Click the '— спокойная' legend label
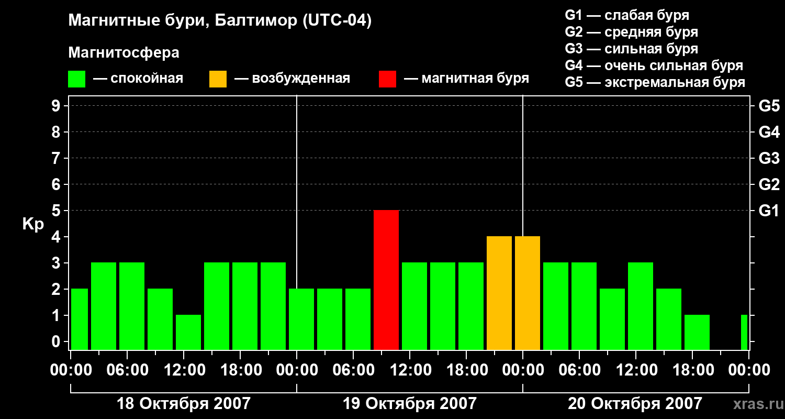785x419 pixels. click(x=138, y=79)
